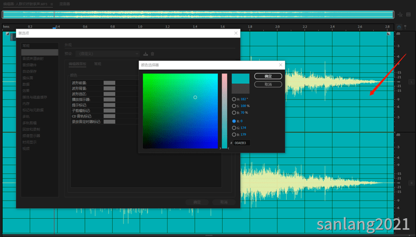This screenshot has height=237, width=416.
Task: Click inside the large color gradient field
Action: pos(180,111)
